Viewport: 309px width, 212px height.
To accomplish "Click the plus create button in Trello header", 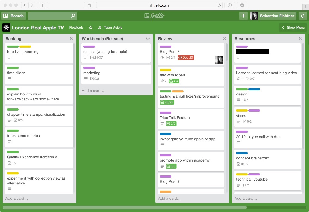I will point(243,16).
